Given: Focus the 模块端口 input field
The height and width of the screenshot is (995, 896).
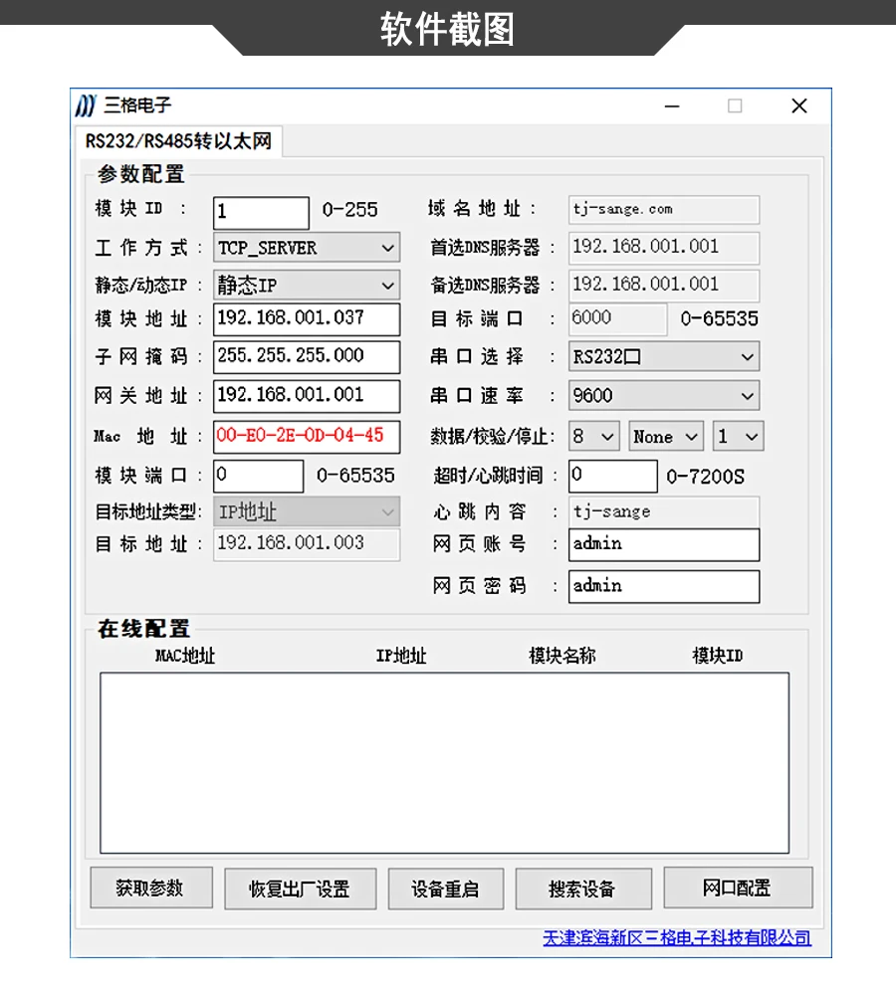Looking at the screenshot, I should click(259, 476).
